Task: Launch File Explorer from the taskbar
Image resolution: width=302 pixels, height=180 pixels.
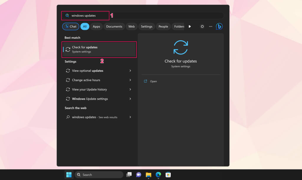Action: (148, 175)
